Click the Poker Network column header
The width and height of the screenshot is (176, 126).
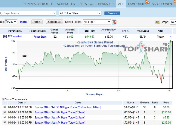point(37,31)
